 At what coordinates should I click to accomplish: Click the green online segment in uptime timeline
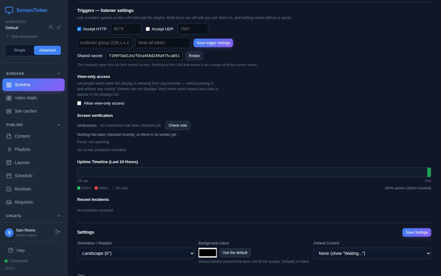pos(429,172)
